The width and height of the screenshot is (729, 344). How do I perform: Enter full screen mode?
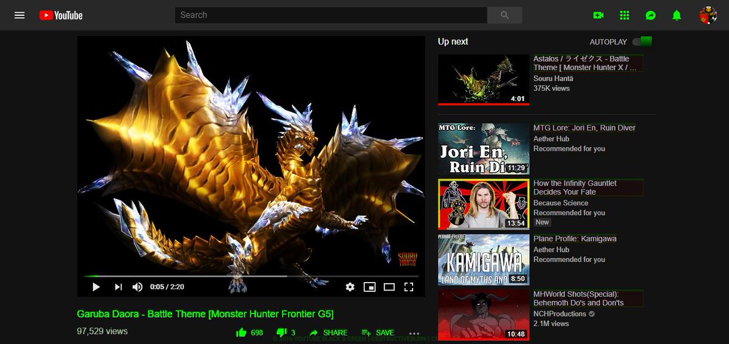pos(409,287)
